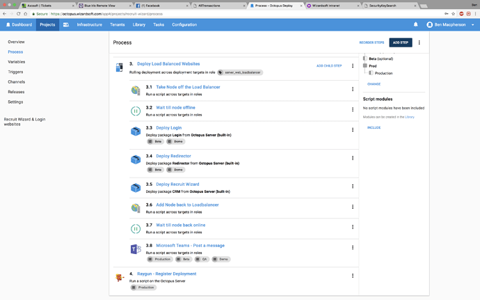Click the script icon for Take Node off the Load Balancer

click(136, 90)
